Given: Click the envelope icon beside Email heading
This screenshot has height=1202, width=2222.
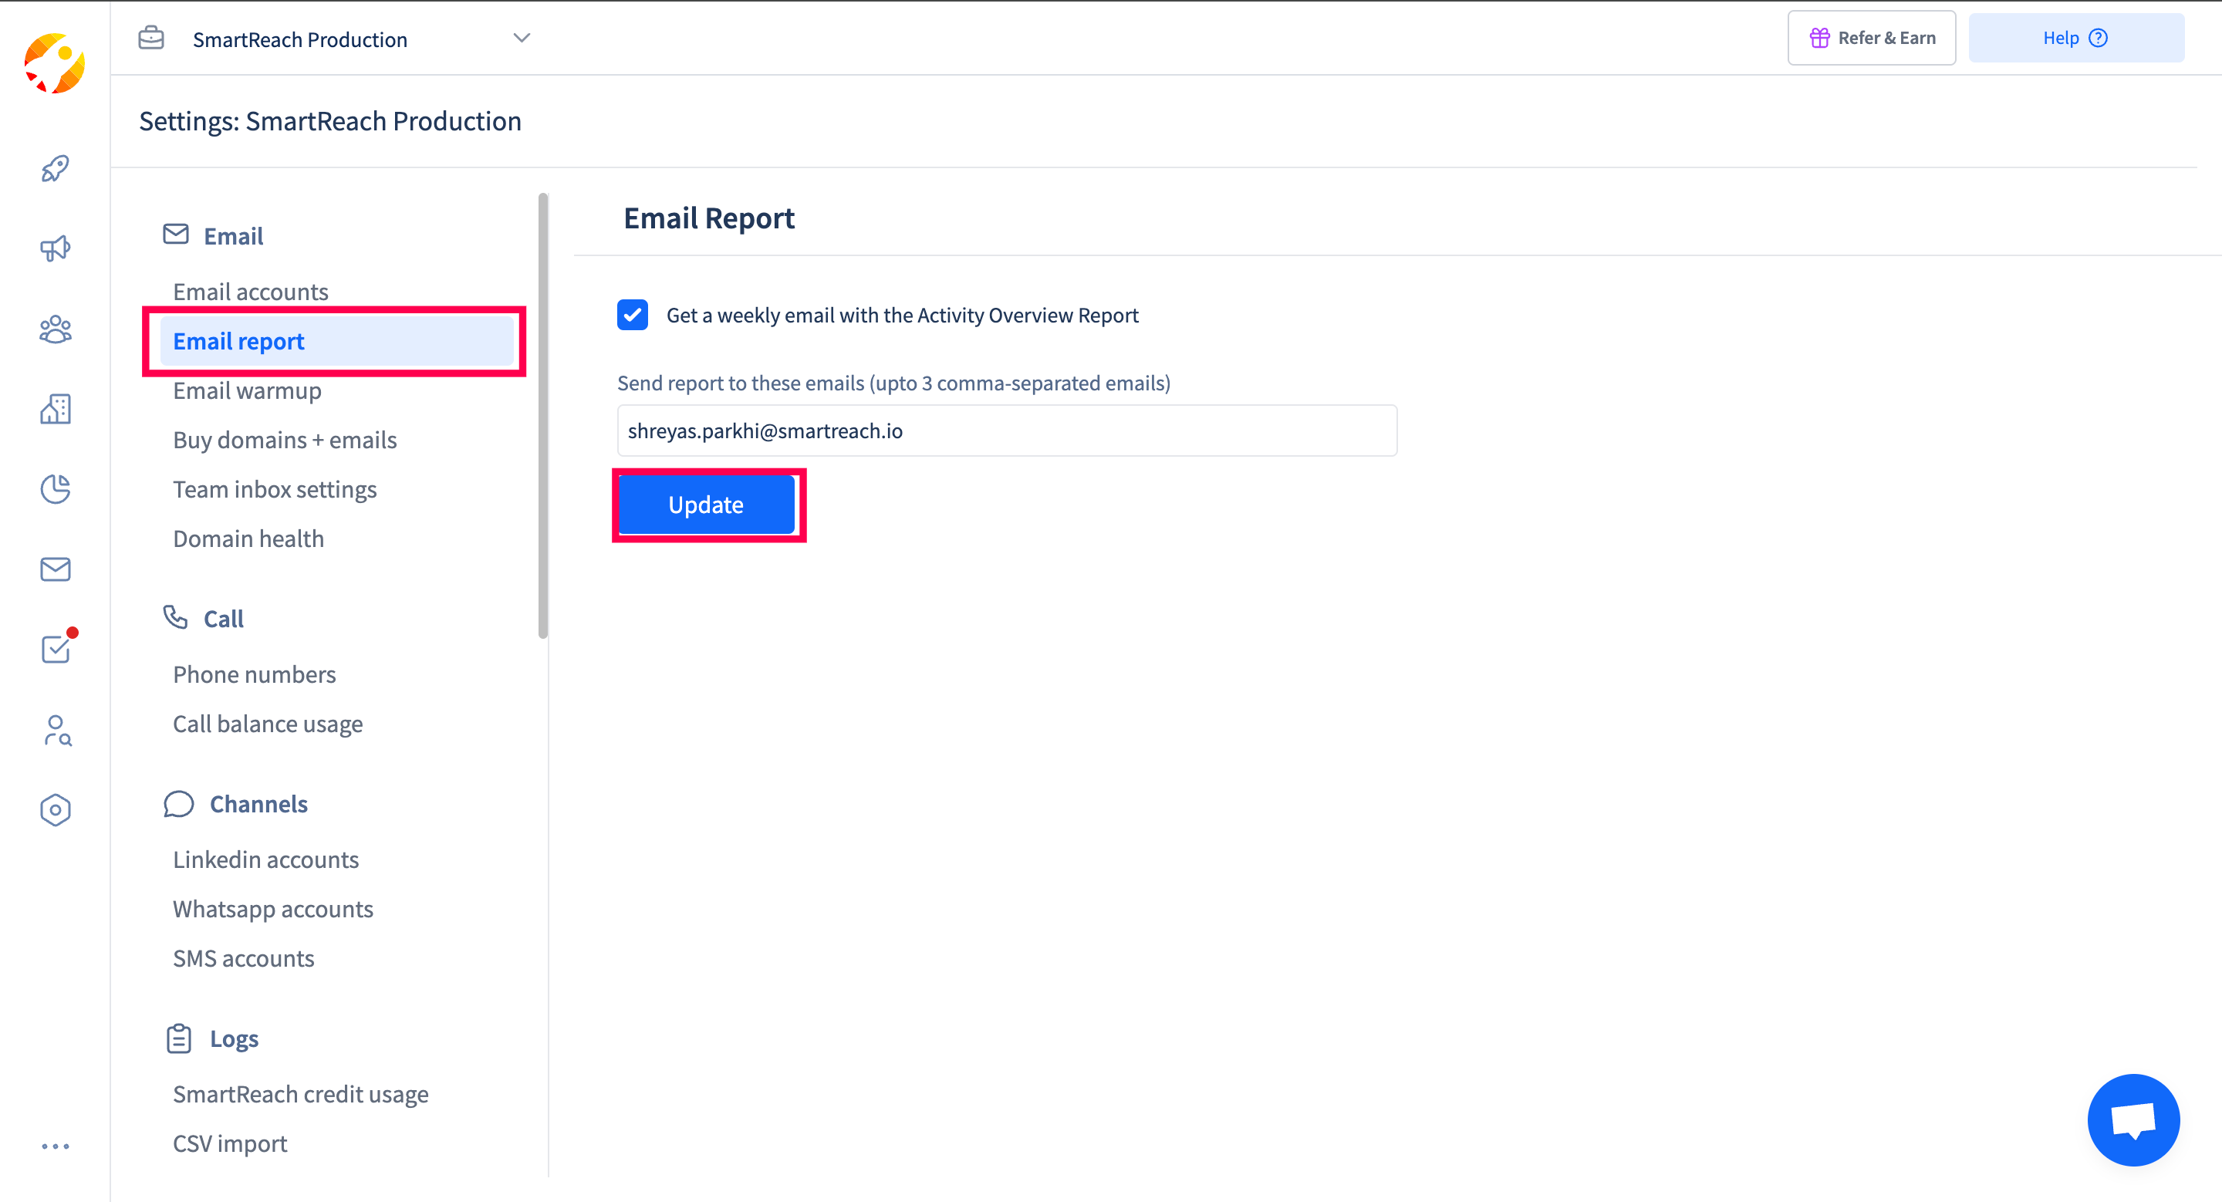Looking at the screenshot, I should [176, 234].
